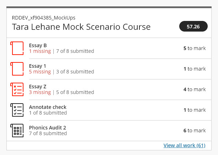Click Essay 1's 1 to mark count
Screen dimensions: 218x155
tap(195, 69)
